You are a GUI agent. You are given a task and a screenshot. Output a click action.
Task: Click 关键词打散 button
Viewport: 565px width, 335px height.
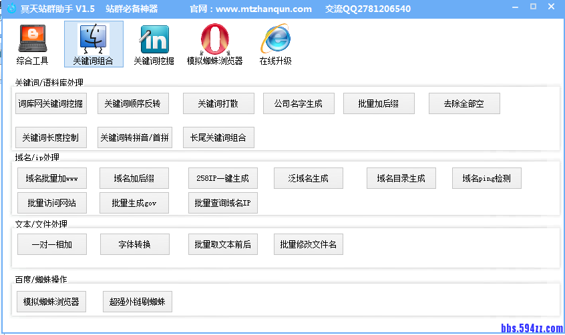[218, 103]
